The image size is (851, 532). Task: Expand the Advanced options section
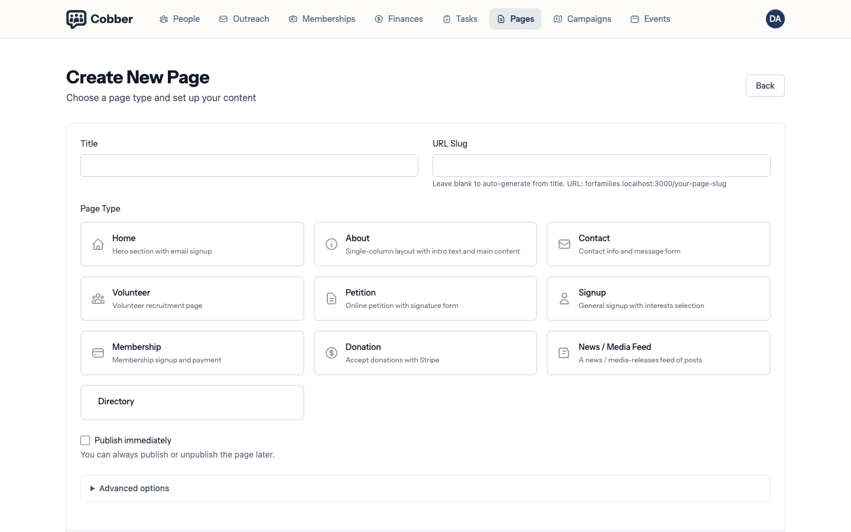tap(425, 488)
